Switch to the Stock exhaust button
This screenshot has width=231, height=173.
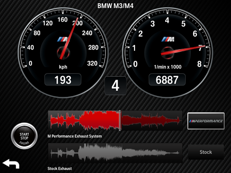tap(206, 152)
